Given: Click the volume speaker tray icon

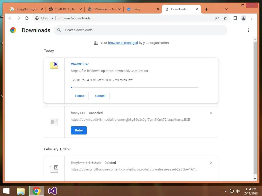Looking at the screenshot, I should pyautogui.click(x=238, y=191).
